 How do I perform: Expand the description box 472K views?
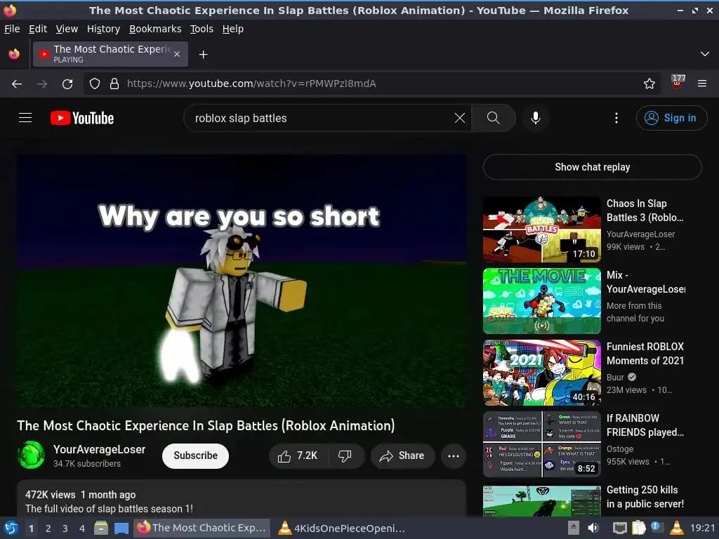[x=242, y=500]
